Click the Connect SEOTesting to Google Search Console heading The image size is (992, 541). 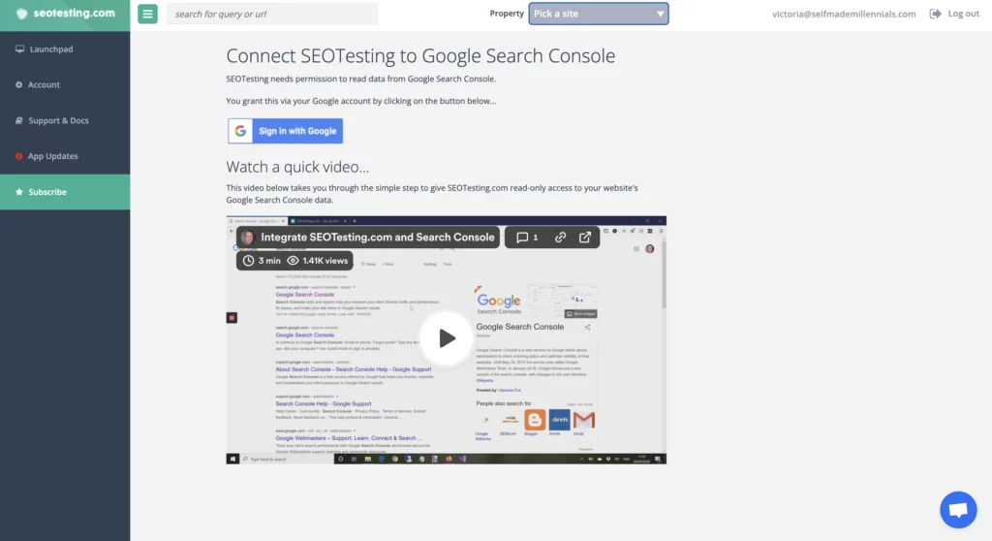pyautogui.click(x=420, y=55)
